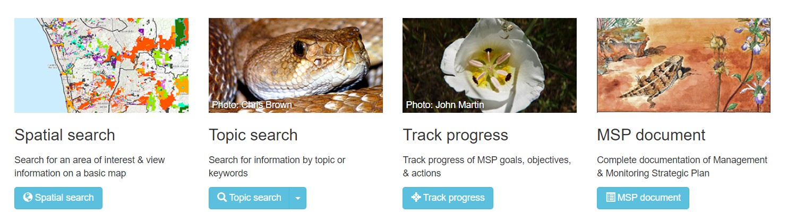787x223 pixels.
Task: Open the Track progress button
Action: click(448, 198)
